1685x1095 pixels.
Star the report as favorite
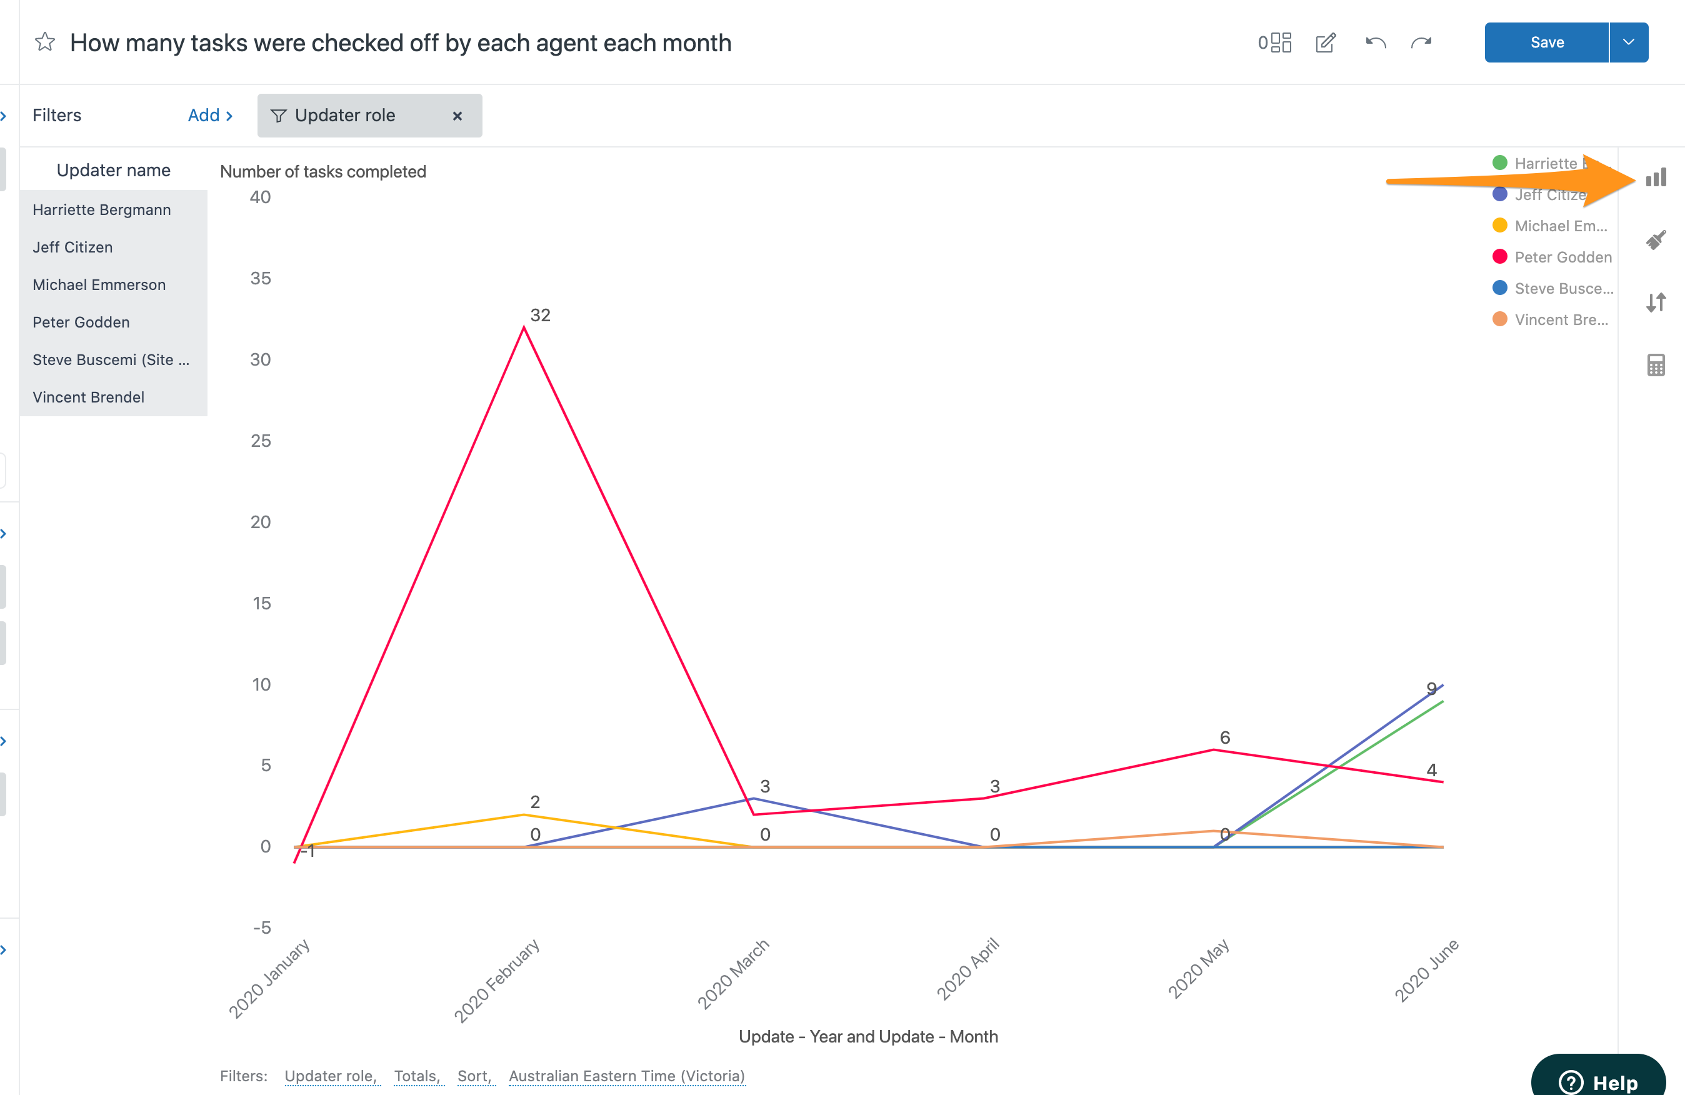point(44,42)
